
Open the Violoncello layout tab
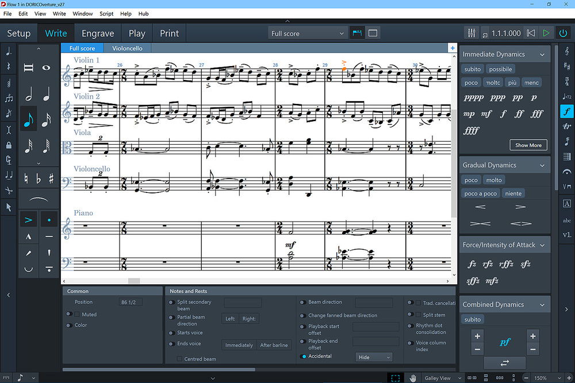pos(127,48)
